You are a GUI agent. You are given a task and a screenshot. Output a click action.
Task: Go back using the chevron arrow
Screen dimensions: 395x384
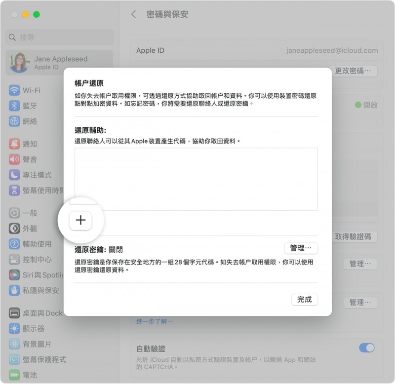point(133,14)
